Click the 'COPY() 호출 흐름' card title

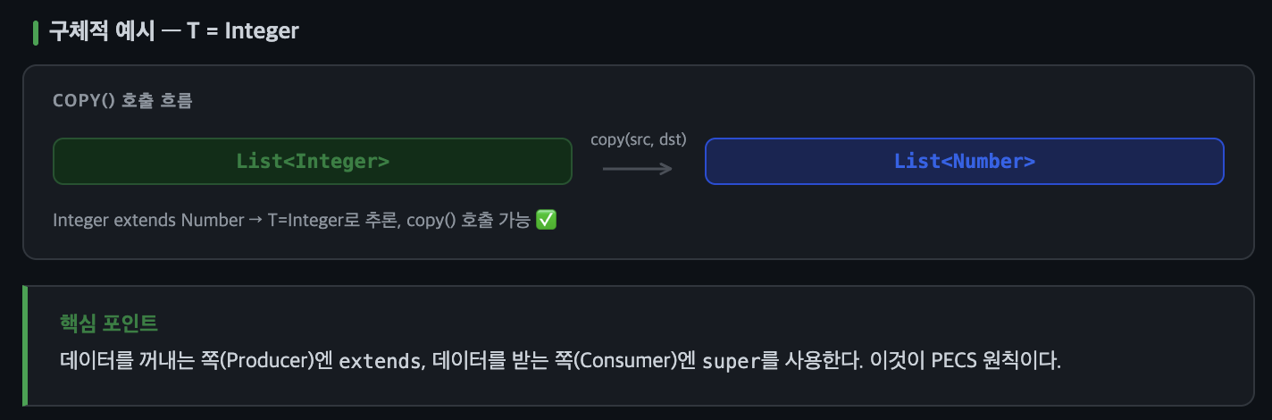tap(122, 100)
